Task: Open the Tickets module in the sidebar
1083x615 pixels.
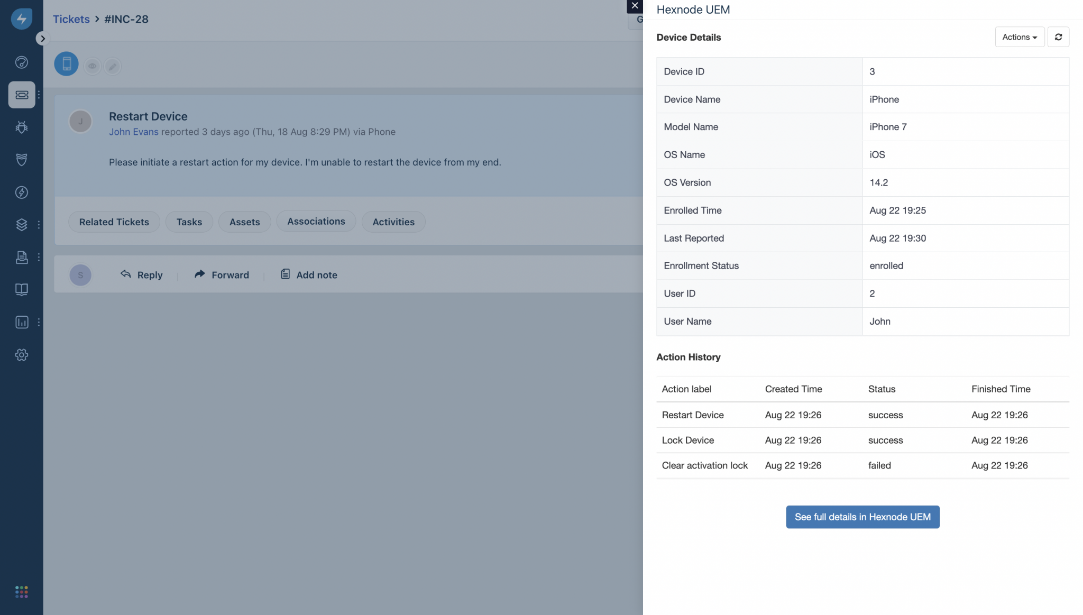Action: [x=22, y=95]
